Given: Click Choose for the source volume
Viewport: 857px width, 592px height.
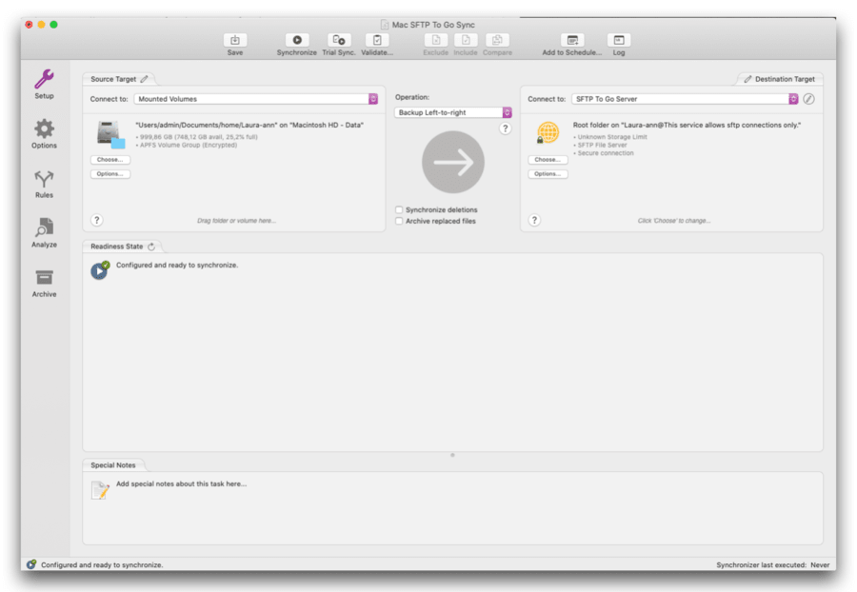Looking at the screenshot, I should click(x=109, y=159).
